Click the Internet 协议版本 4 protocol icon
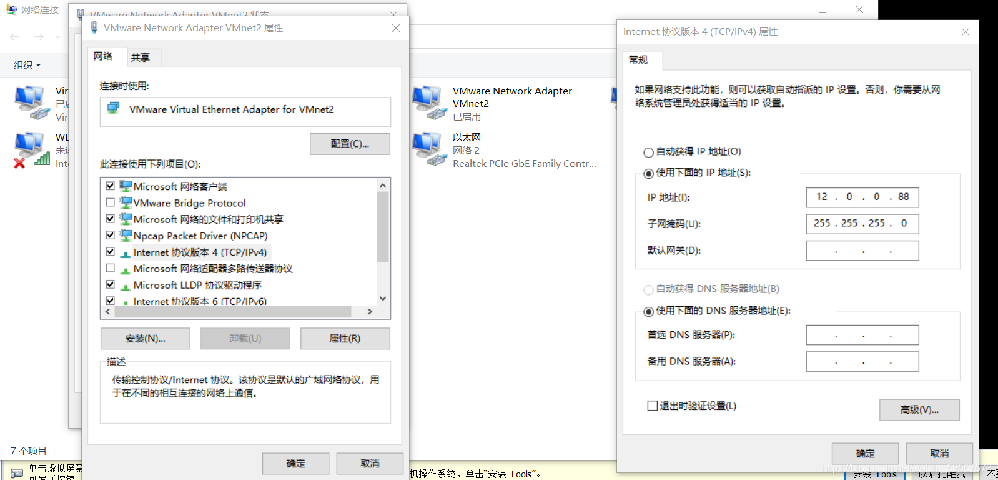The width and height of the screenshot is (998, 480). (x=126, y=252)
